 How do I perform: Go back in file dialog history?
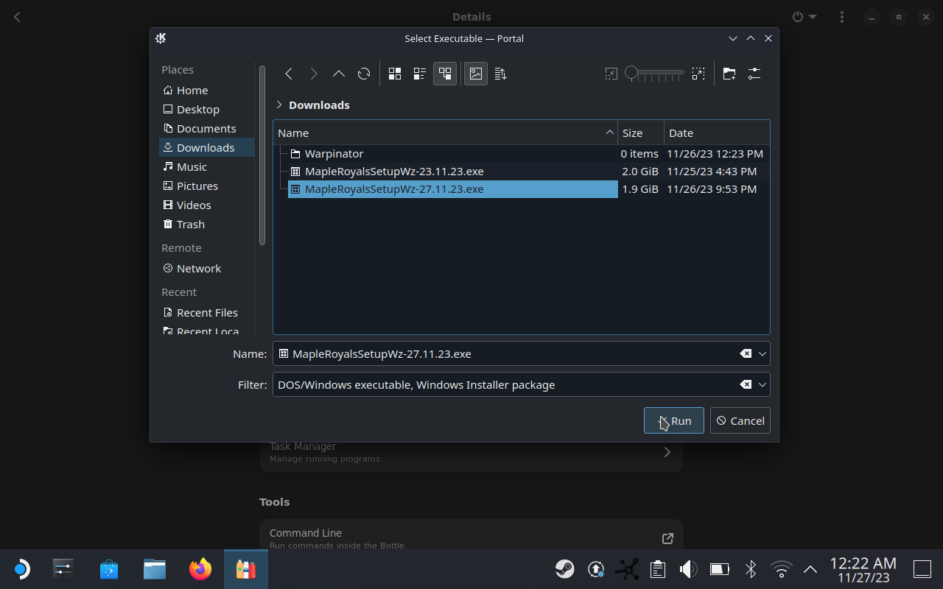(289, 74)
